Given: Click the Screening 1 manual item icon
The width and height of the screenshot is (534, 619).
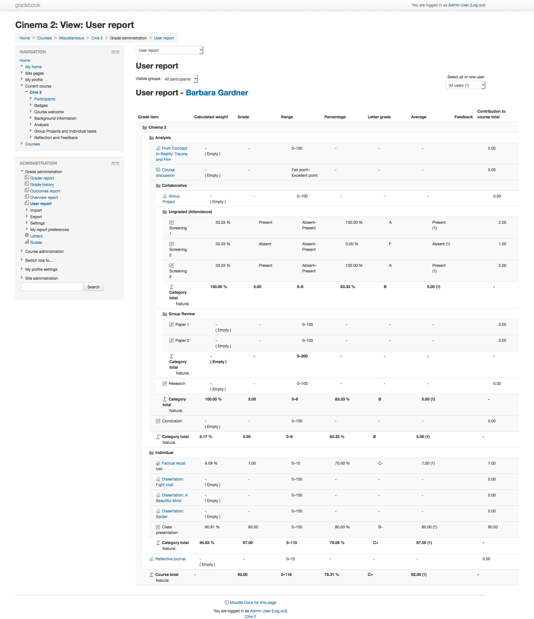Looking at the screenshot, I should tap(172, 222).
